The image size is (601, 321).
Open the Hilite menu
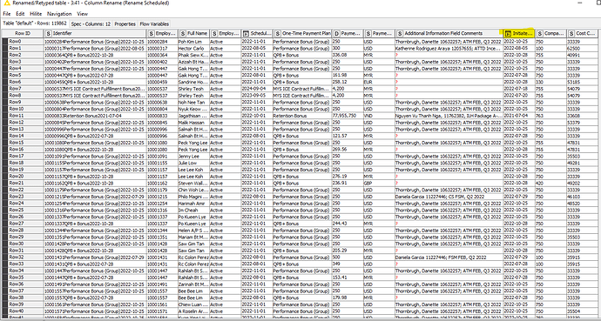[x=36, y=14]
